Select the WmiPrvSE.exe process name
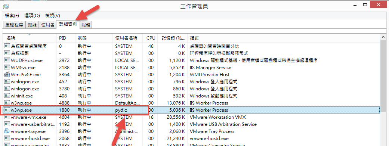Image resolution: width=389 pixels, height=146 pixels. [25, 74]
